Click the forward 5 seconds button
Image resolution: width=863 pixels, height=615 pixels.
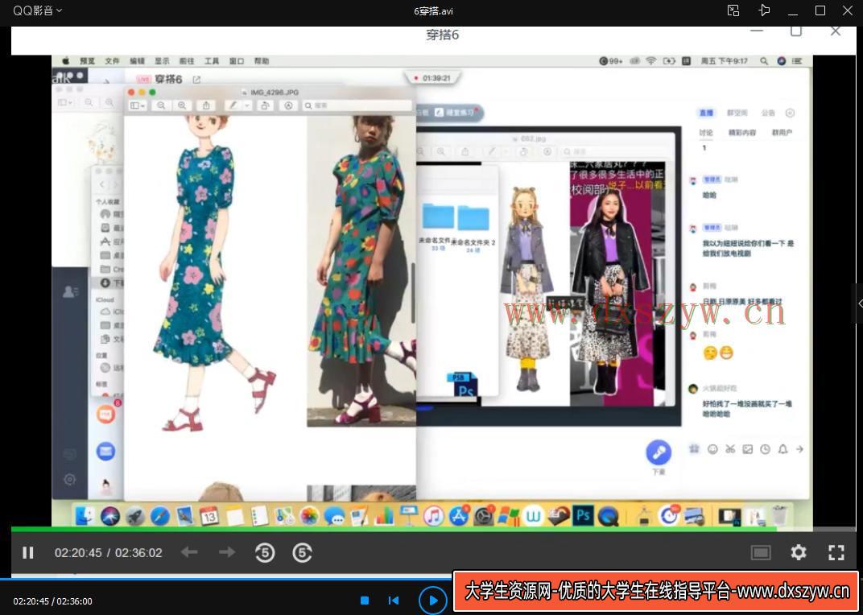click(302, 553)
